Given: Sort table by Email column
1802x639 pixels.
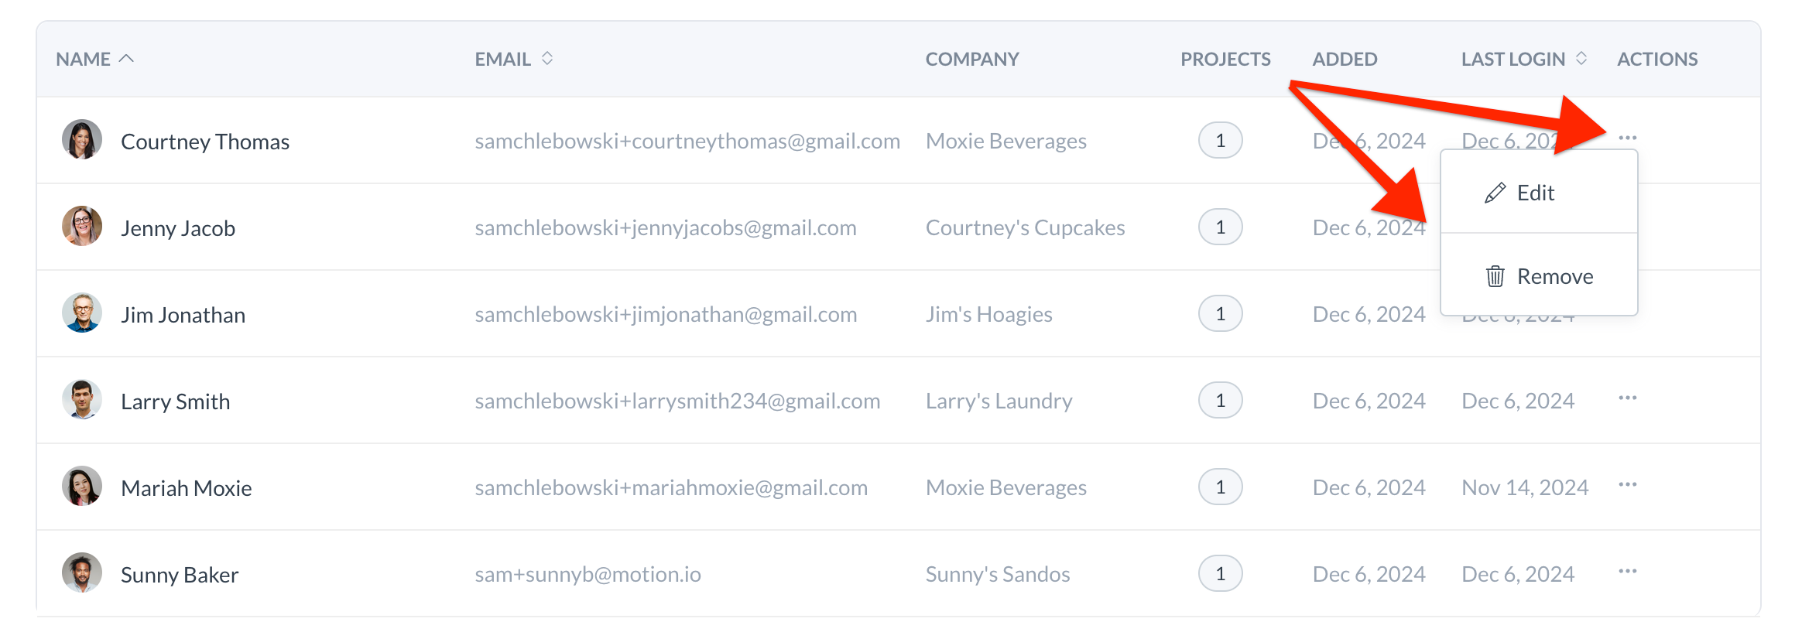Looking at the screenshot, I should 546,59.
